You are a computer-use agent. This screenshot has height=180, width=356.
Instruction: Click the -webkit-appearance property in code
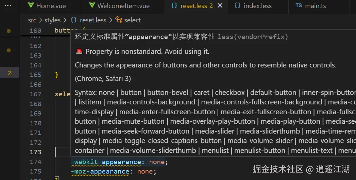point(101,162)
